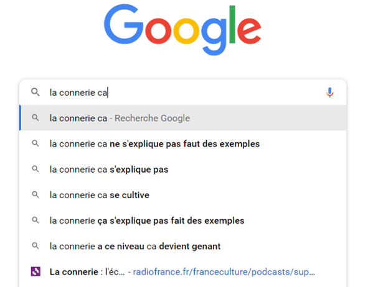Click magnifier icon beside 'fait des exemples' suggestion
368x287 pixels.
(x=35, y=221)
